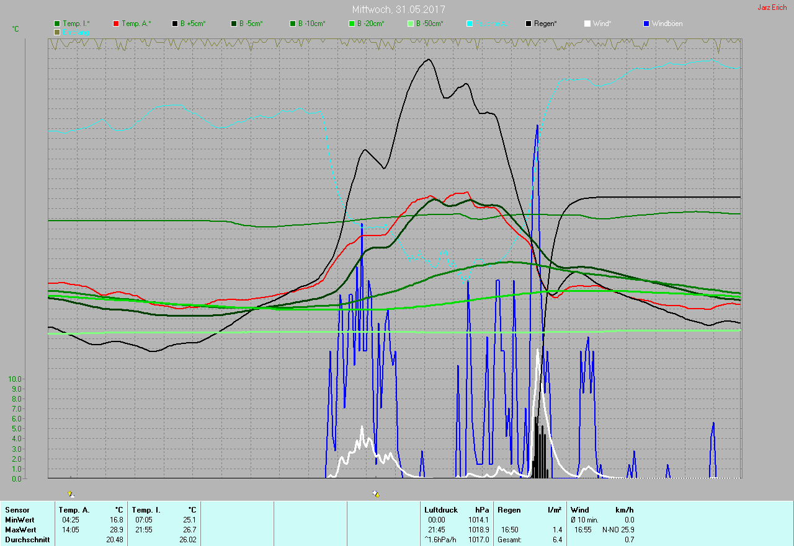
Task: Select the B -5cm legend color box
Action: pos(234,24)
